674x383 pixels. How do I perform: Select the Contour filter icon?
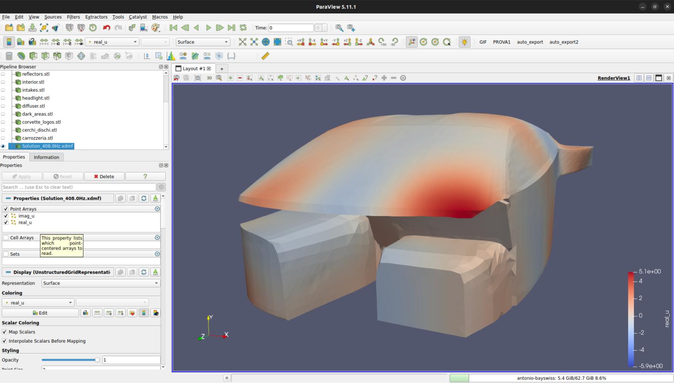[x=21, y=56]
